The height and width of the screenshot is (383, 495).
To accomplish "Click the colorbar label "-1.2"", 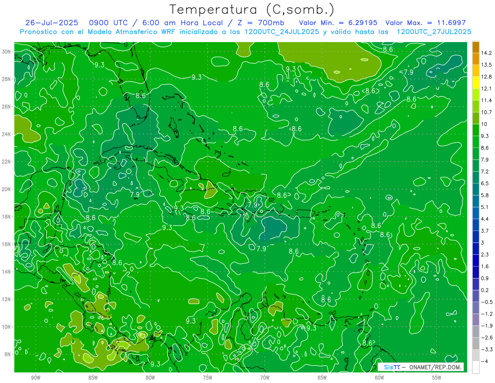I will [487, 314].
